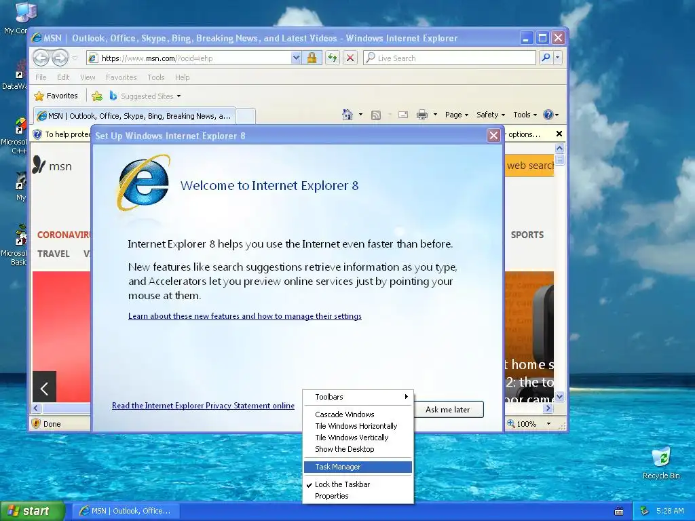Viewport: 695px width, 521px height.
Task: Close the Set Up Internet Explorer 8 dialog
Action: pos(493,136)
